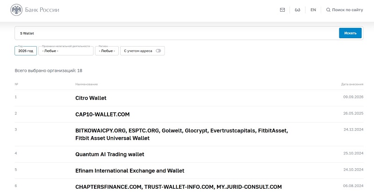
Task: Click date "09.09.2026" in Citro Wallet row
Action: [x=353, y=97]
